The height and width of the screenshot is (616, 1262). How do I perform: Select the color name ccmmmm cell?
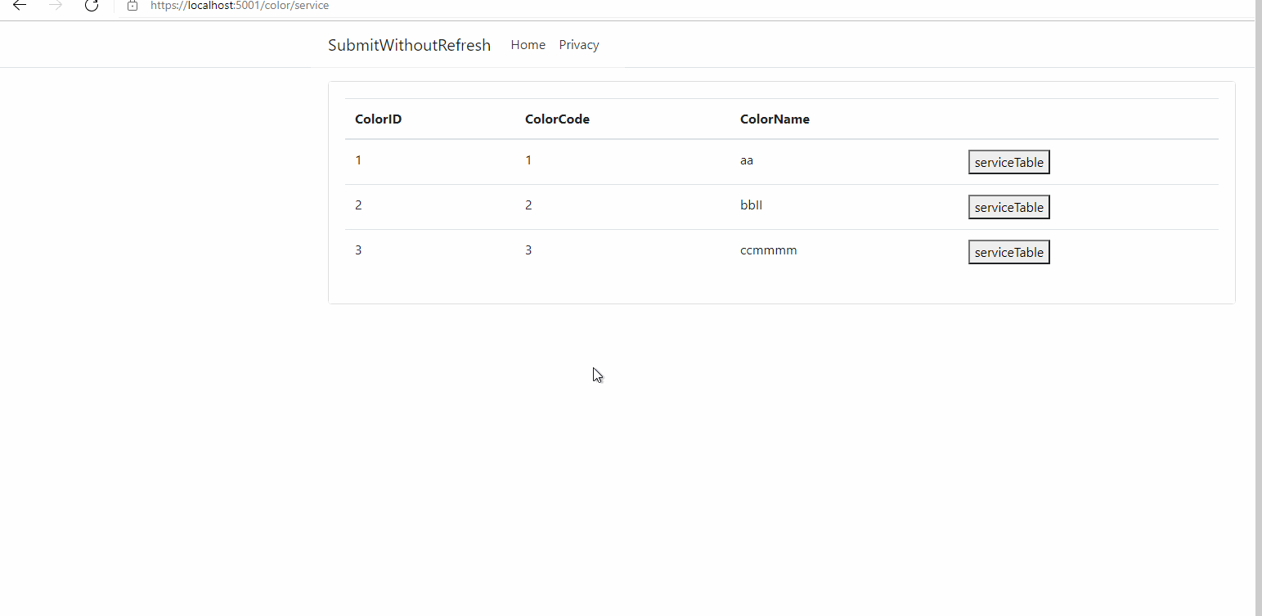click(768, 250)
